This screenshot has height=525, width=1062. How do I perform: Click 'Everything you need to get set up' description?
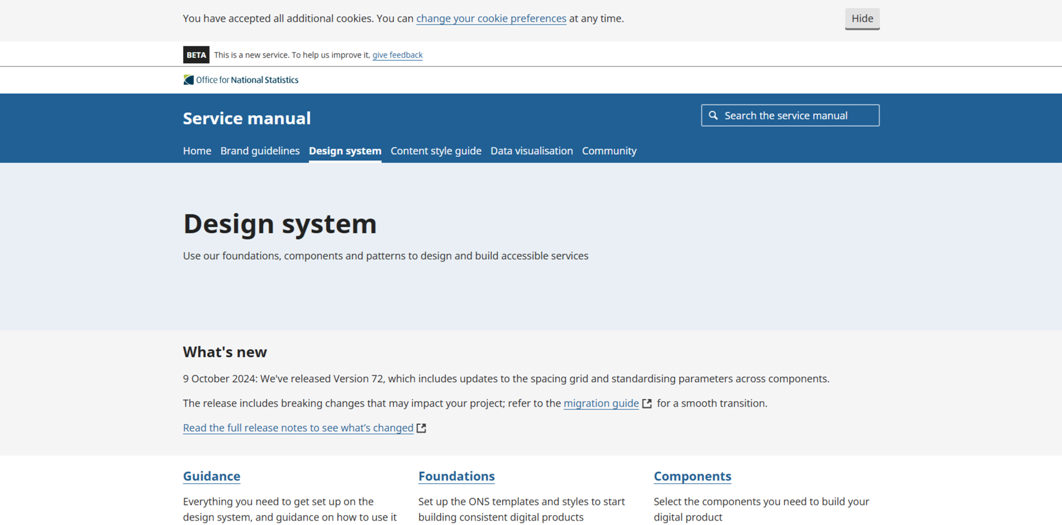tap(290, 509)
